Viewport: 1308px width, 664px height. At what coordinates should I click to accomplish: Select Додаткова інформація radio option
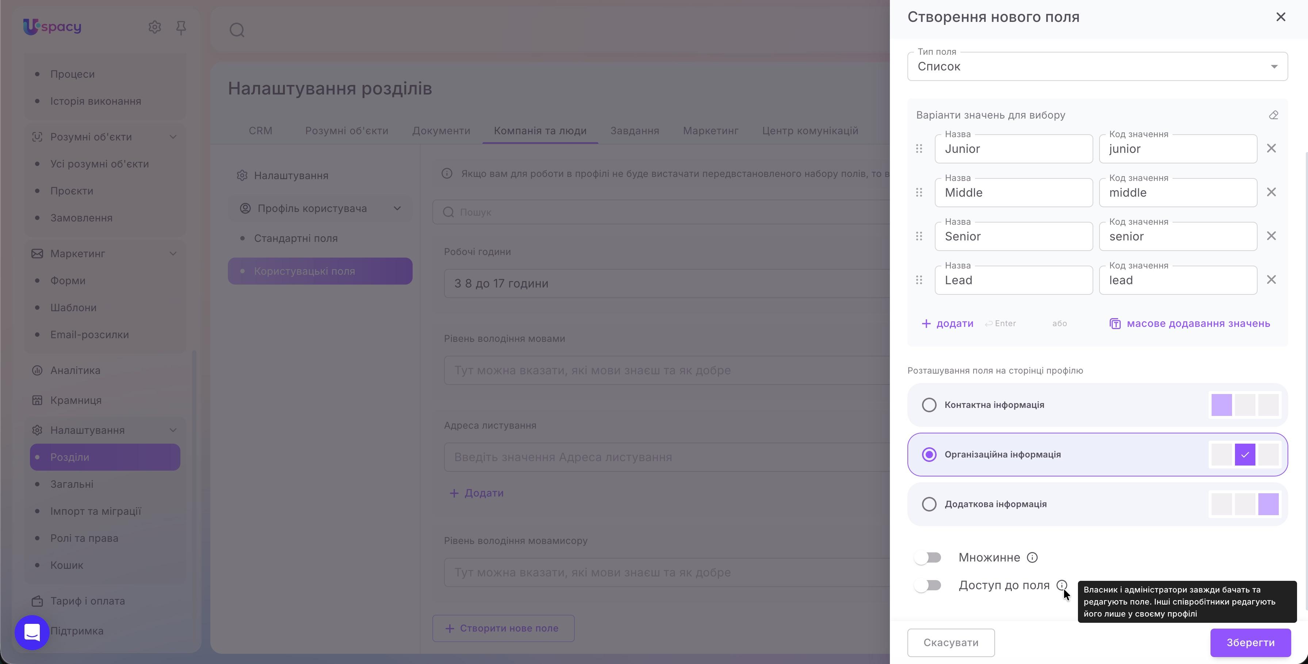[929, 504]
